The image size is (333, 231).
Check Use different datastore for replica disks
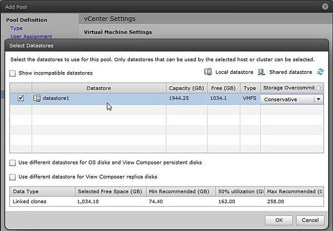(x=13, y=177)
